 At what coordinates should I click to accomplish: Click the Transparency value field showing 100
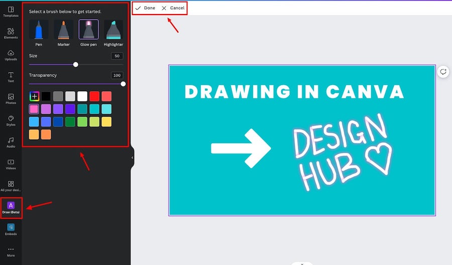pos(117,75)
